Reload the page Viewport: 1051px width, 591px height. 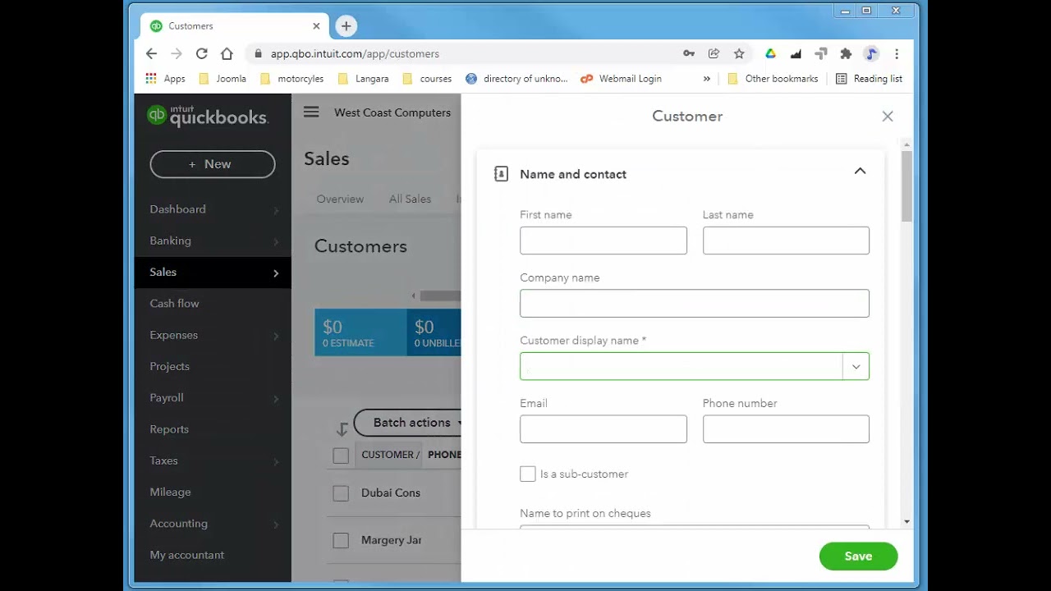tap(201, 53)
